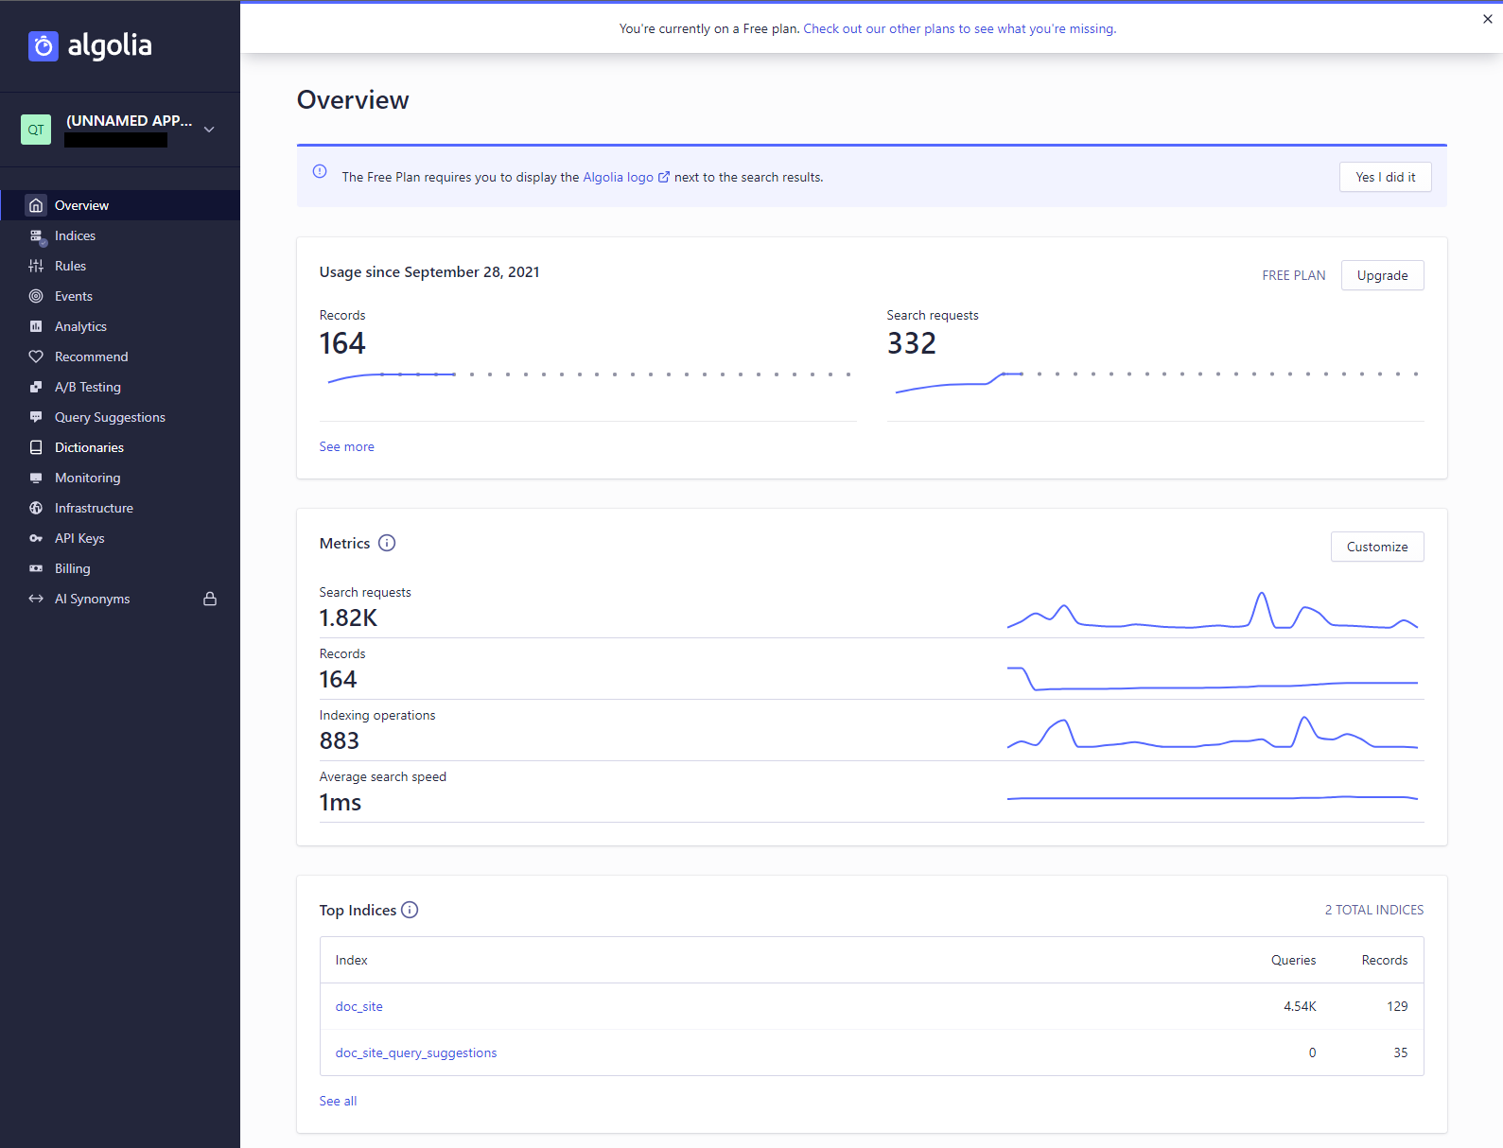Image resolution: width=1503 pixels, height=1148 pixels.
Task: Click the Query Suggestions chat icon
Action: [x=36, y=417]
